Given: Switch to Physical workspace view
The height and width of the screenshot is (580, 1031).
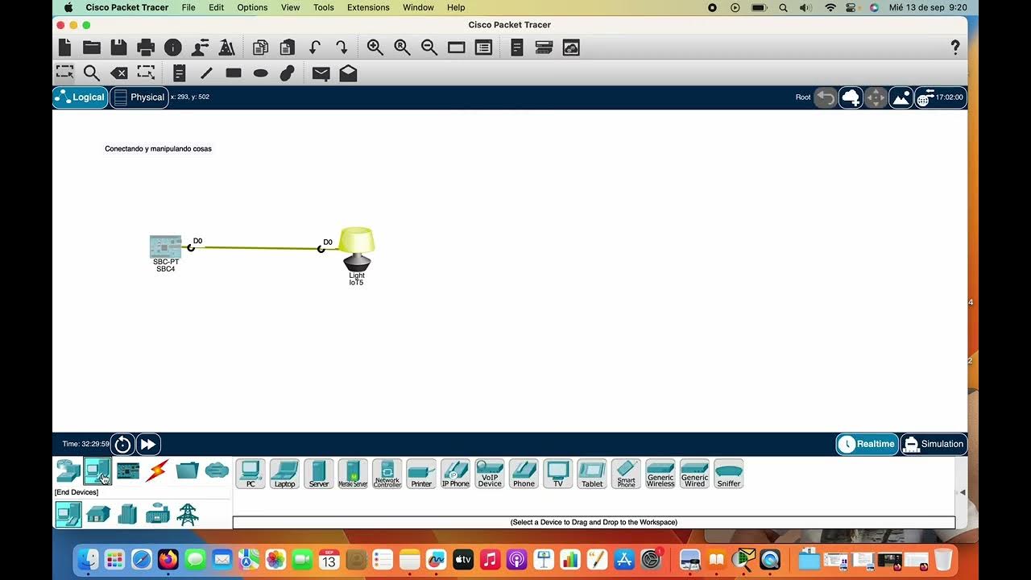Looking at the screenshot, I should click(x=139, y=97).
